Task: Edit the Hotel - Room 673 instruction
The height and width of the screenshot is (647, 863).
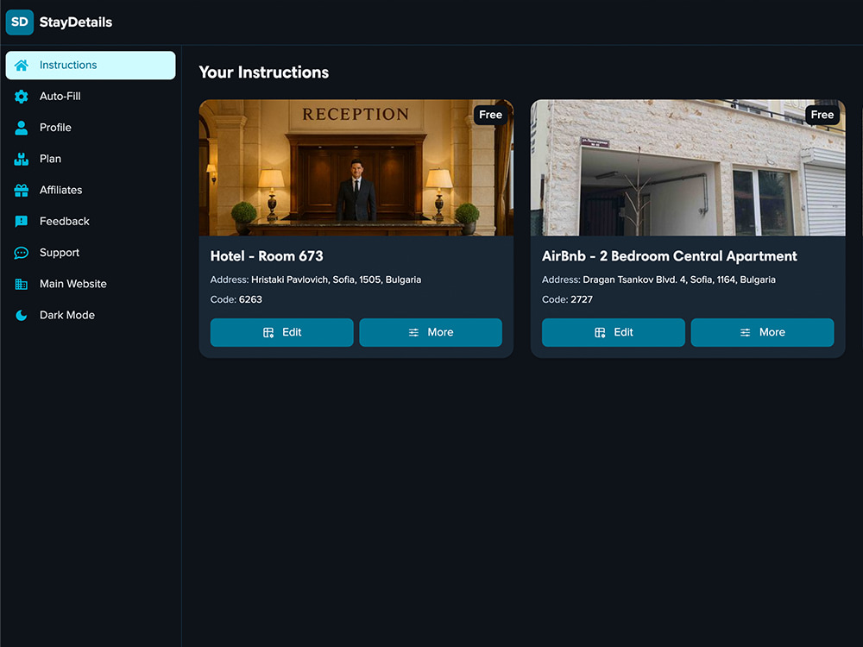Action: 282,332
